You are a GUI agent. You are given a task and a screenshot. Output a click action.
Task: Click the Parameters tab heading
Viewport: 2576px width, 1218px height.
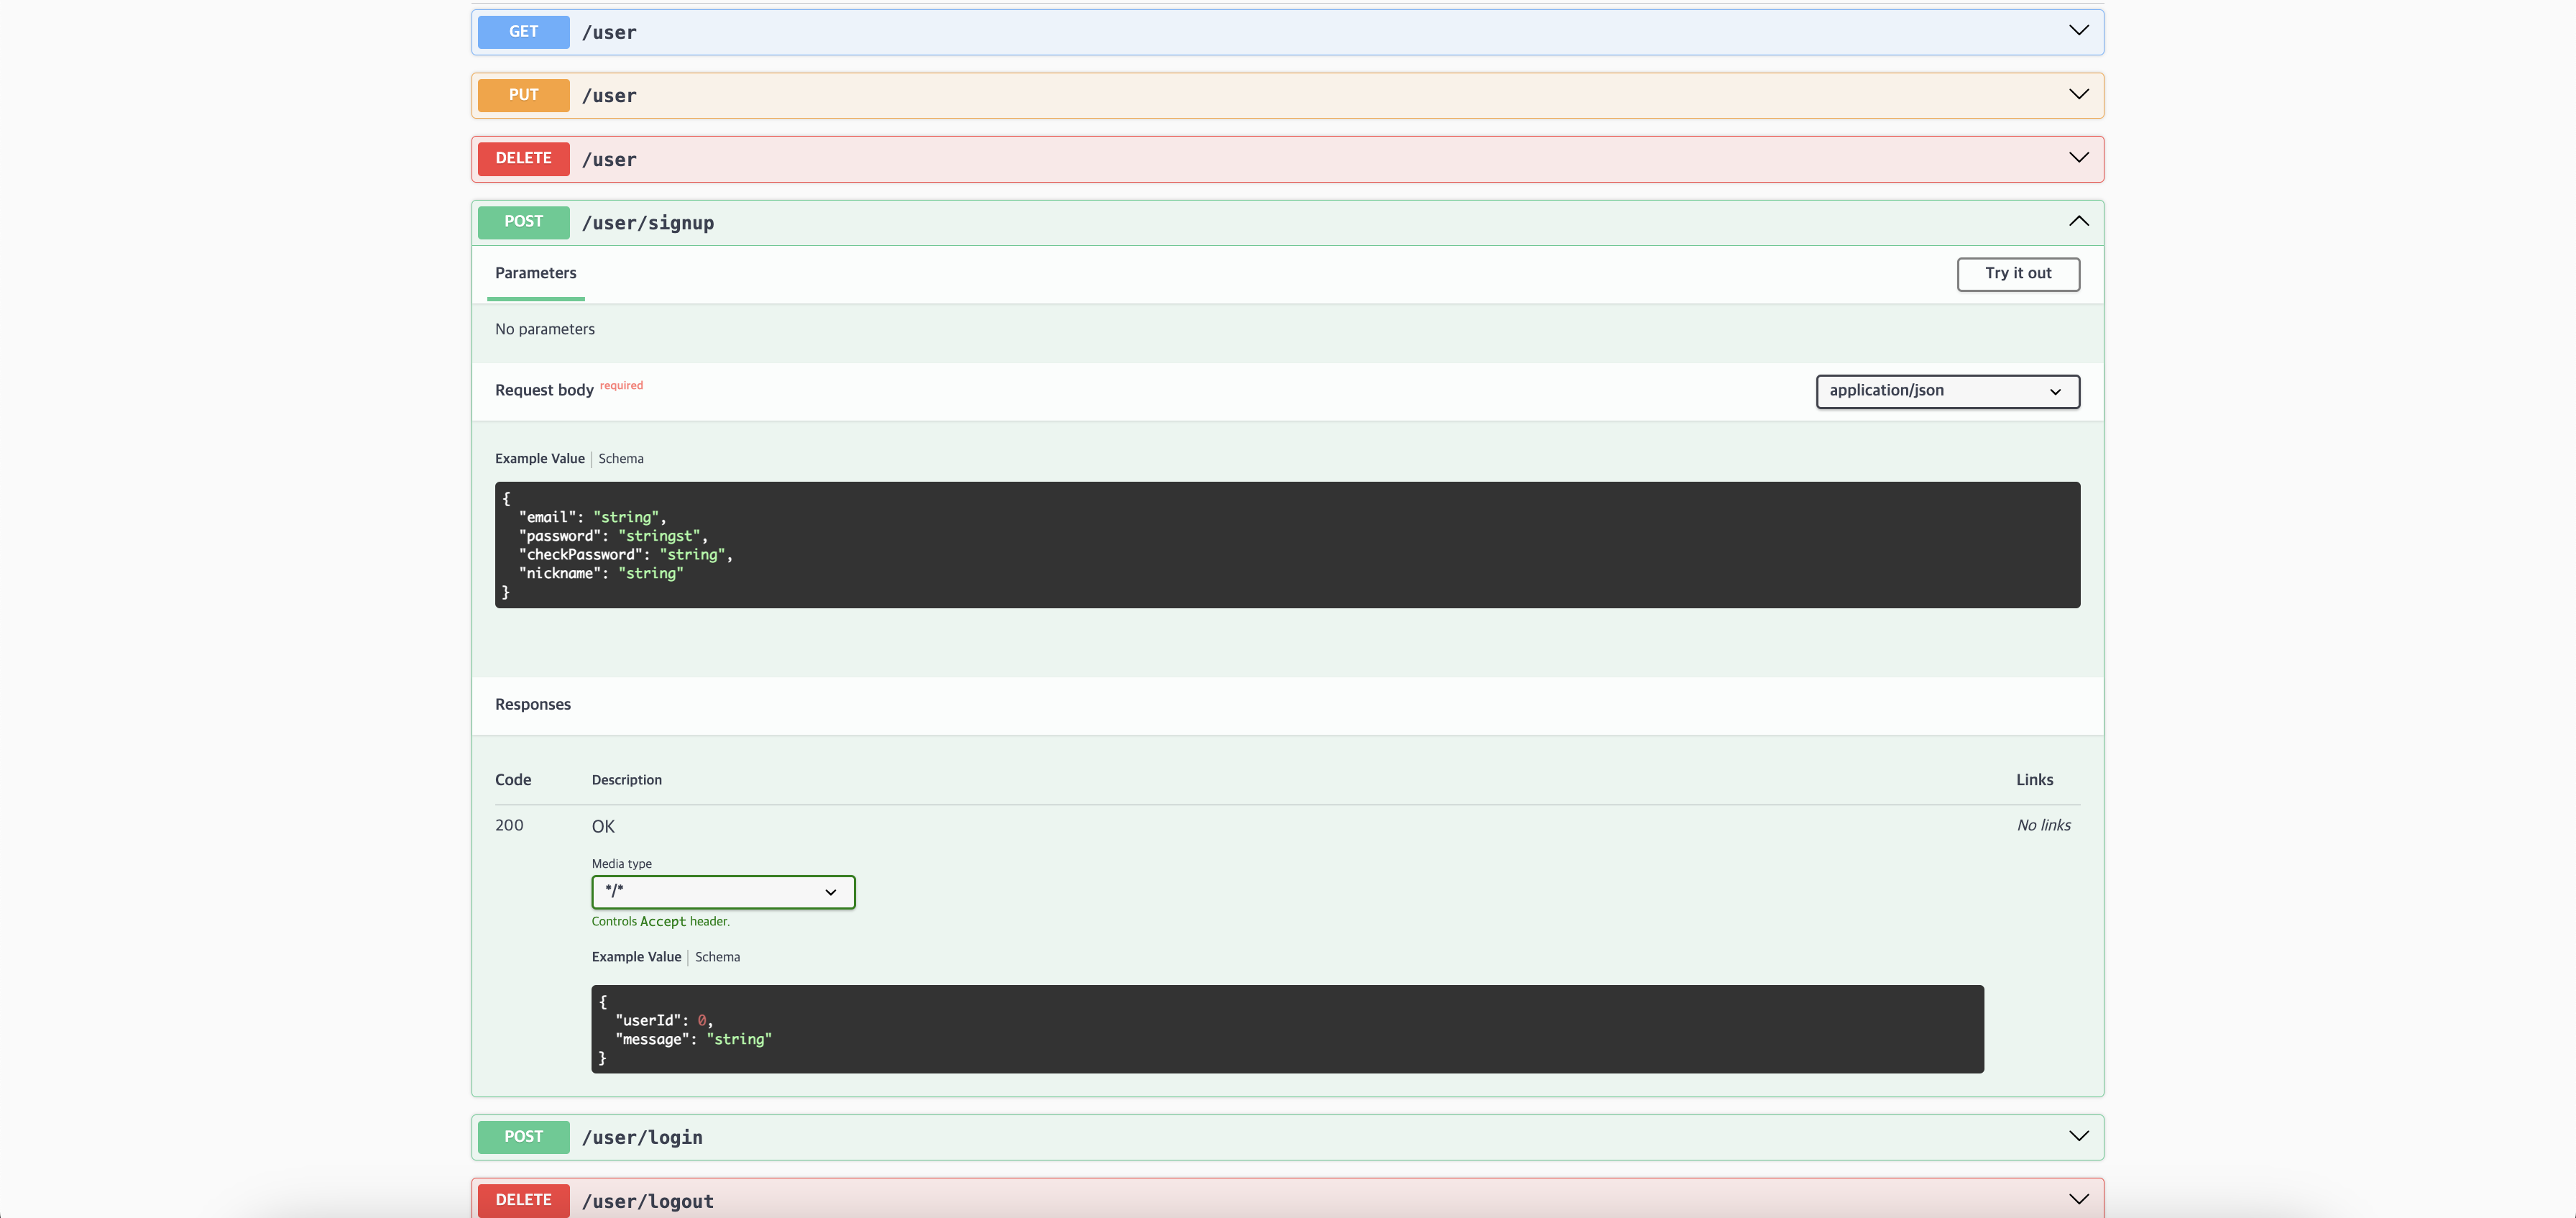(535, 273)
